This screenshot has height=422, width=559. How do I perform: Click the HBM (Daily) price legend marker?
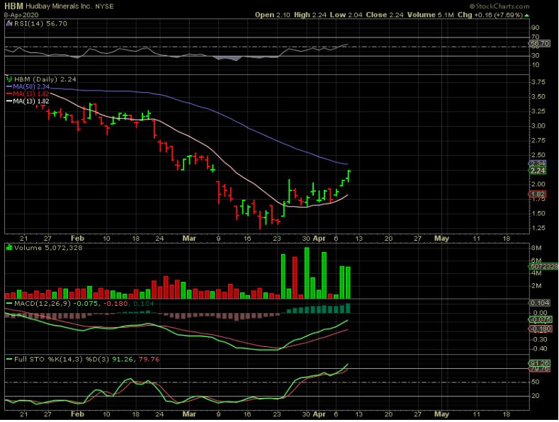coord(8,79)
